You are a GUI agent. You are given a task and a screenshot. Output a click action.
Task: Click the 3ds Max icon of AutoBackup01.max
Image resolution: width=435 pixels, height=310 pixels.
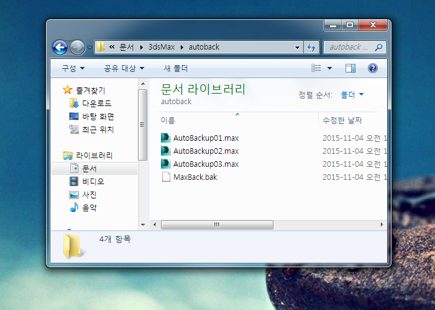[166, 138]
